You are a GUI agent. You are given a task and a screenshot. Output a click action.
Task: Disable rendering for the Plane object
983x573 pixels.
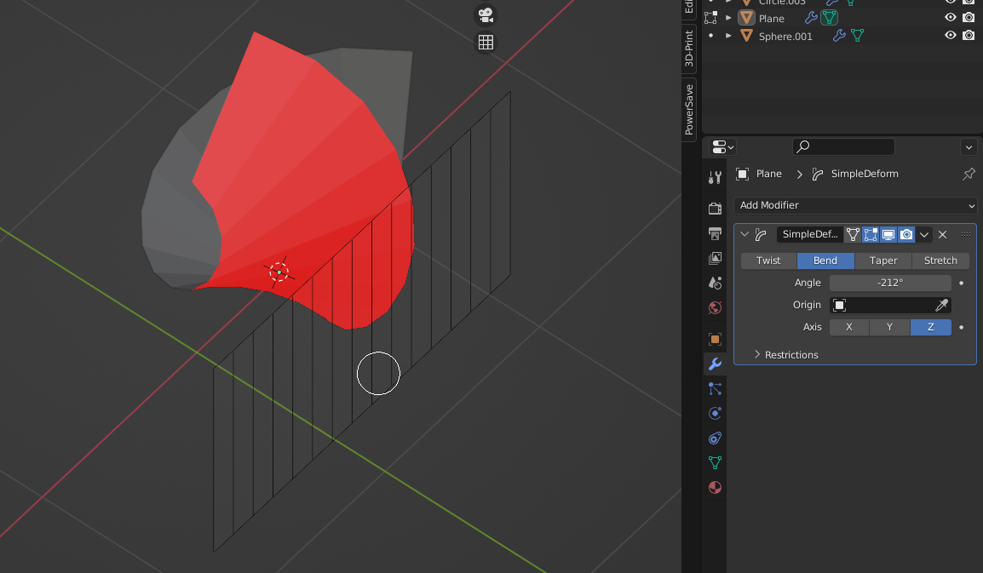pyautogui.click(x=969, y=18)
